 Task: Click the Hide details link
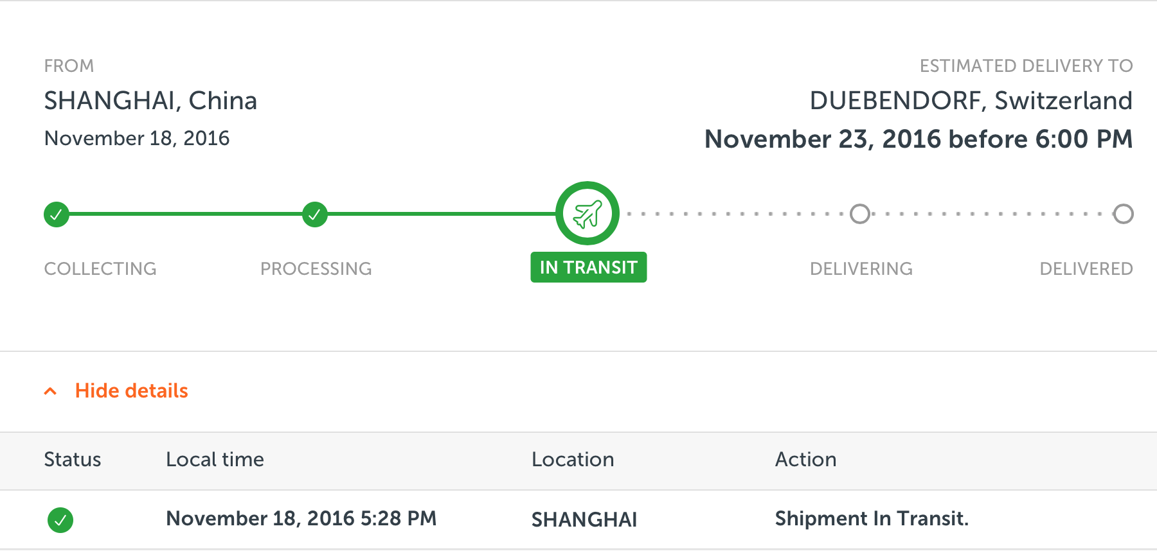(x=132, y=390)
